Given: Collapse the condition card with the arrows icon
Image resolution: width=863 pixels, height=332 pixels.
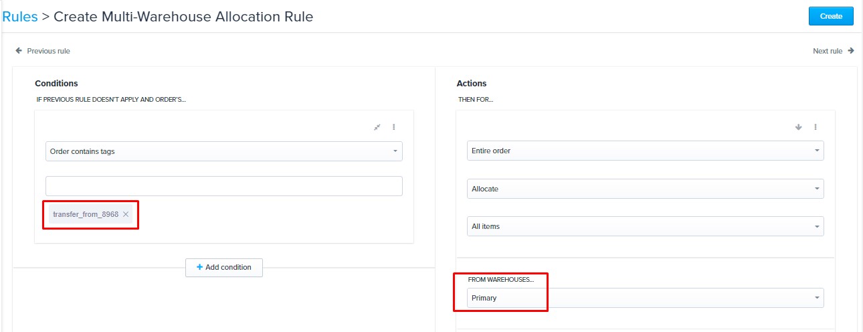Looking at the screenshot, I should pyautogui.click(x=377, y=127).
